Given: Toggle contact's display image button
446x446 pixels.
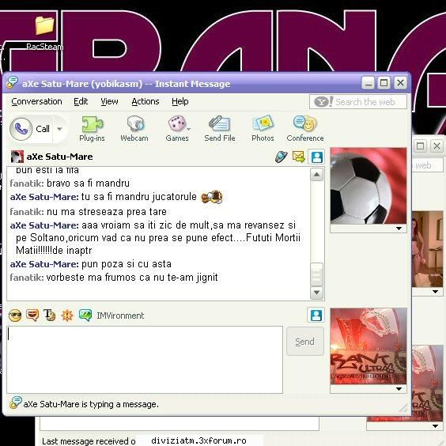Looking at the screenshot, I should click(x=316, y=157).
